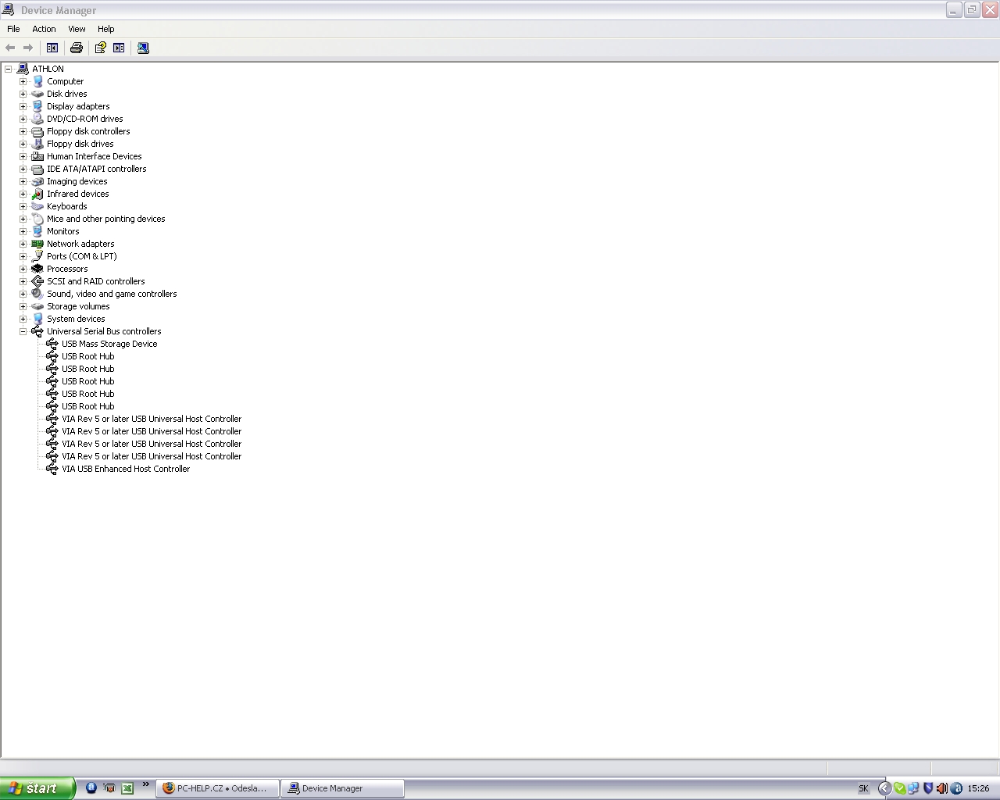
Task: Select the ATHLON computer name label
Action: pyautogui.click(x=48, y=69)
